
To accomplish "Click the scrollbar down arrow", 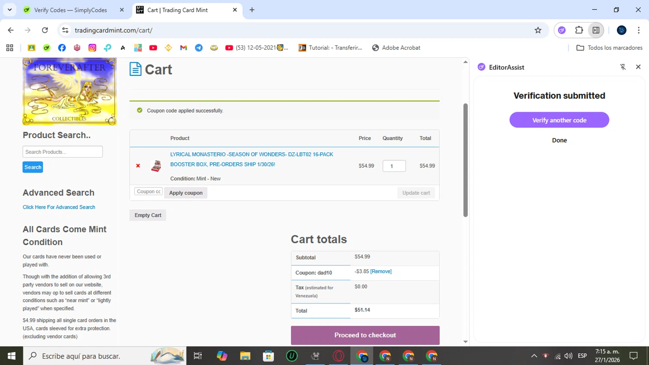I will 466,342.
